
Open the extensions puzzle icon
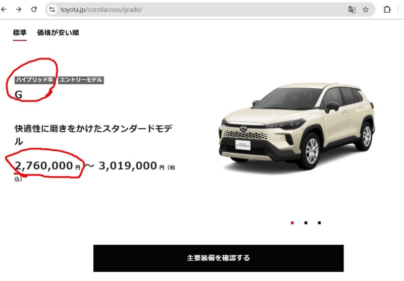click(x=387, y=10)
